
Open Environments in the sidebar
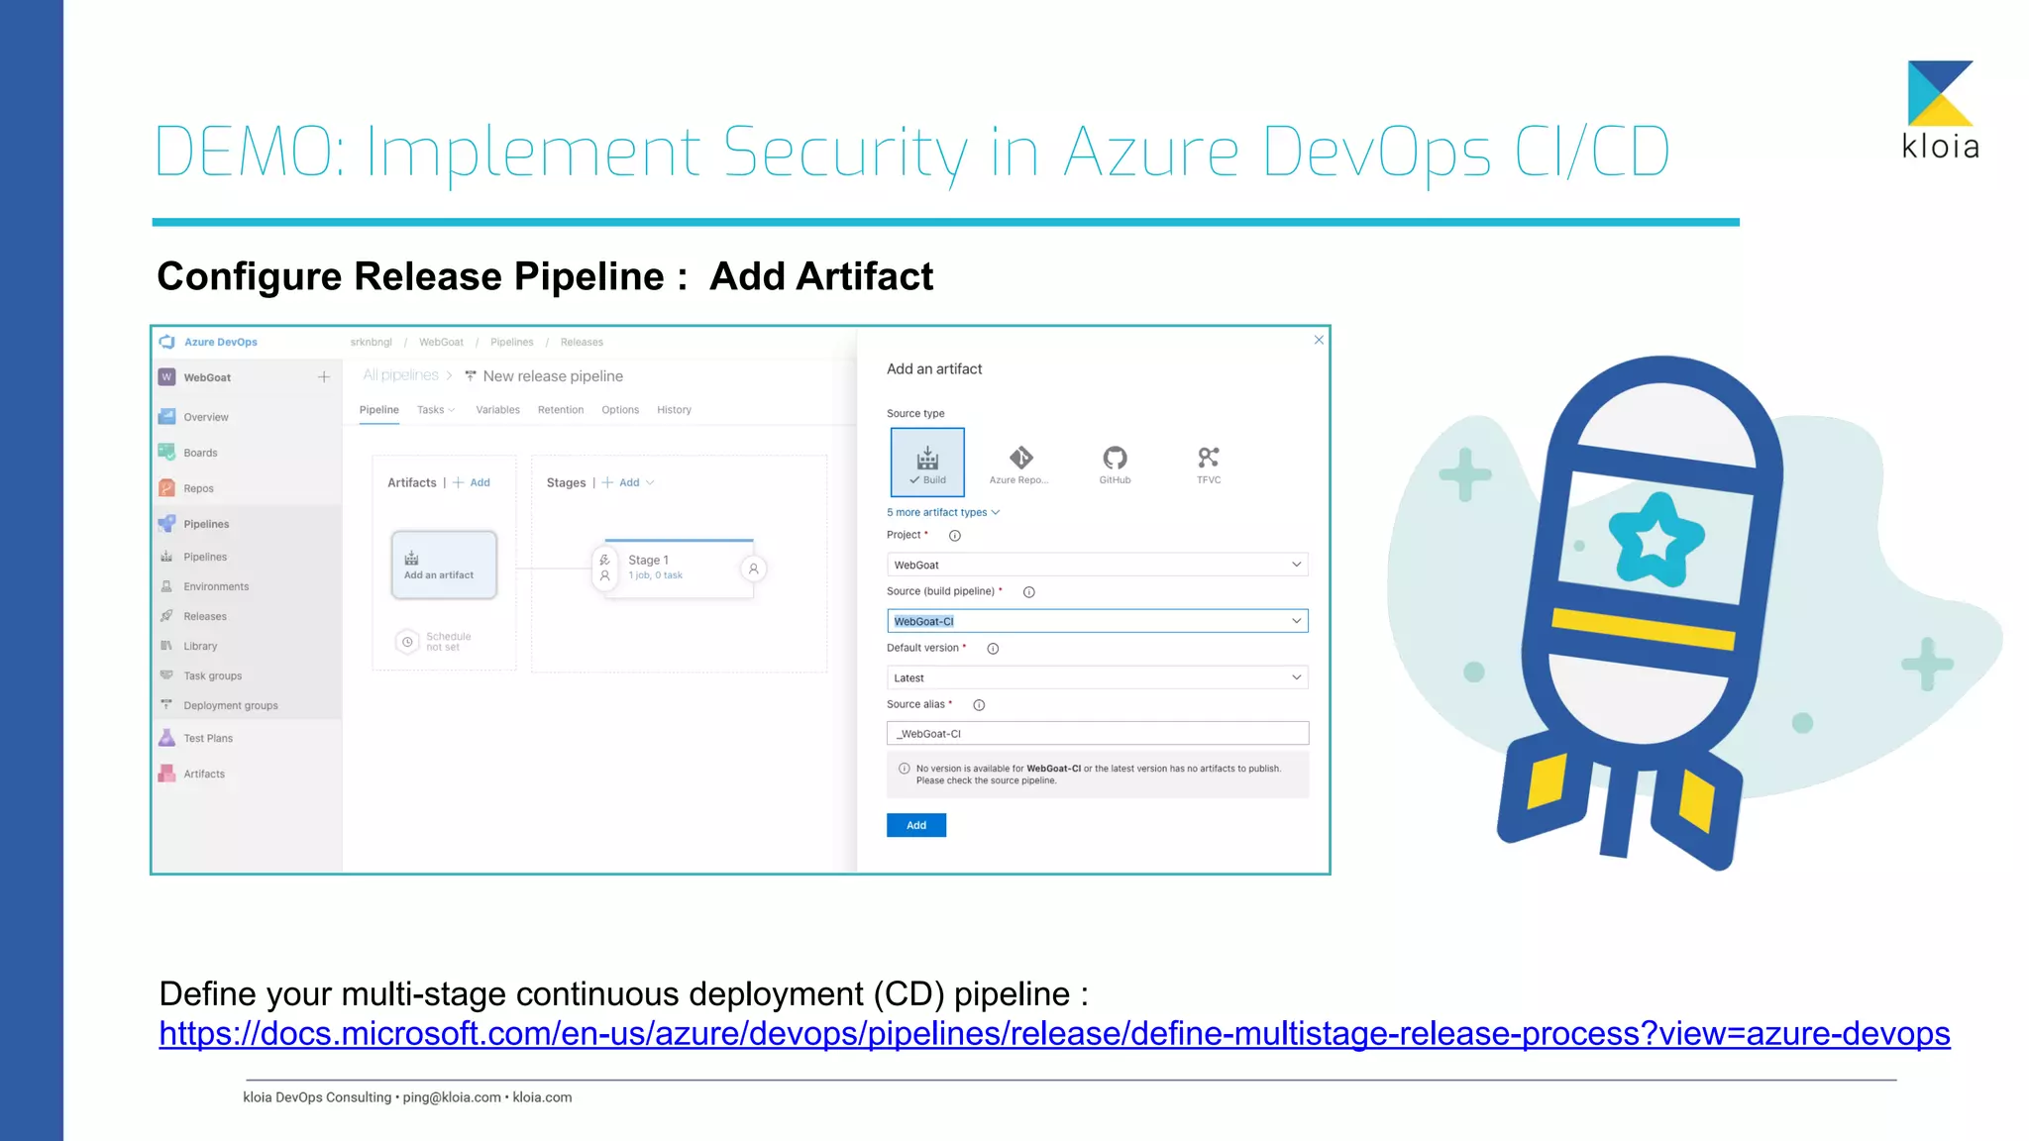coord(216,586)
